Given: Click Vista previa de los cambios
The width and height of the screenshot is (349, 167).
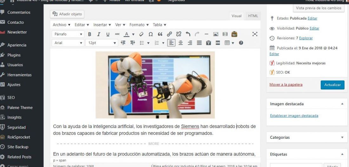Looking at the screenshot, I should [x=319, y=8].
